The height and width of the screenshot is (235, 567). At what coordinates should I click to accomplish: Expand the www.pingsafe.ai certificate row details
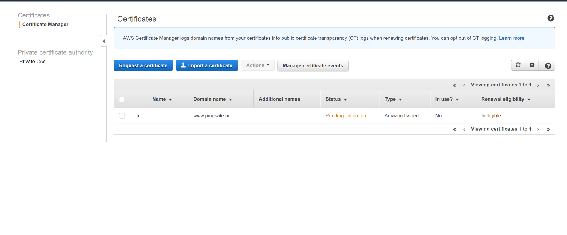138,116
